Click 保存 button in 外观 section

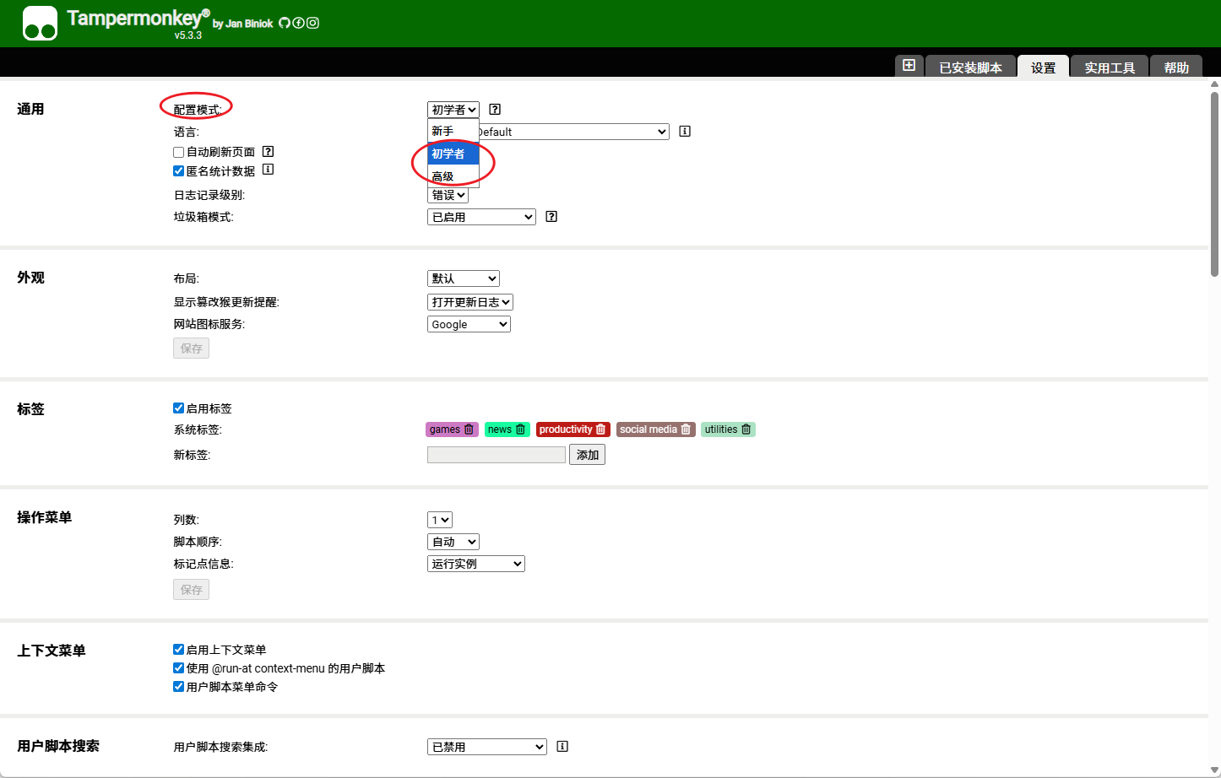[191, 348]
